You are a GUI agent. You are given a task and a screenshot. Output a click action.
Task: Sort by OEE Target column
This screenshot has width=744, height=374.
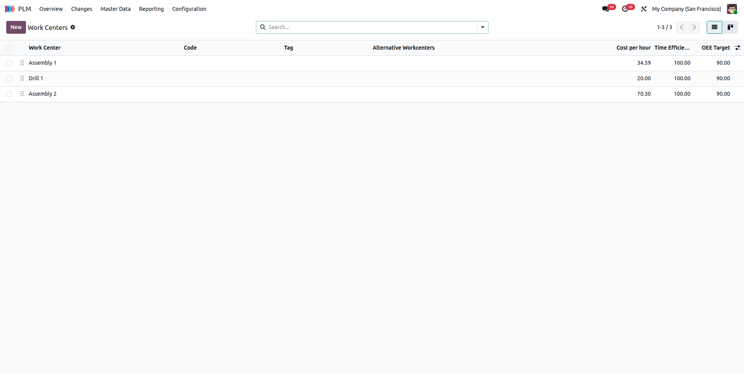coord(716,48)
